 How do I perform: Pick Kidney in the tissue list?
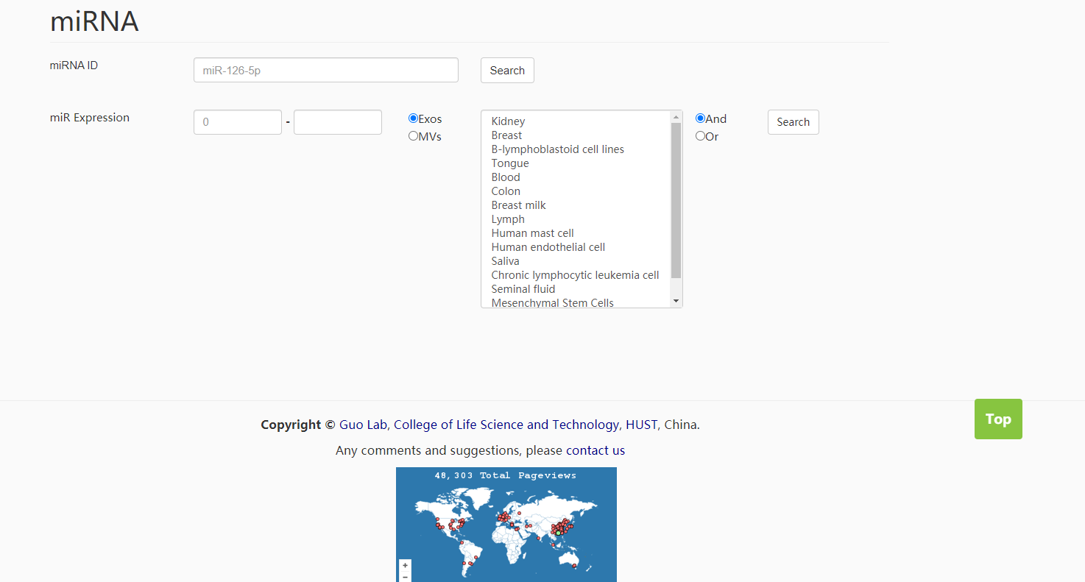(x=508, y=121)
